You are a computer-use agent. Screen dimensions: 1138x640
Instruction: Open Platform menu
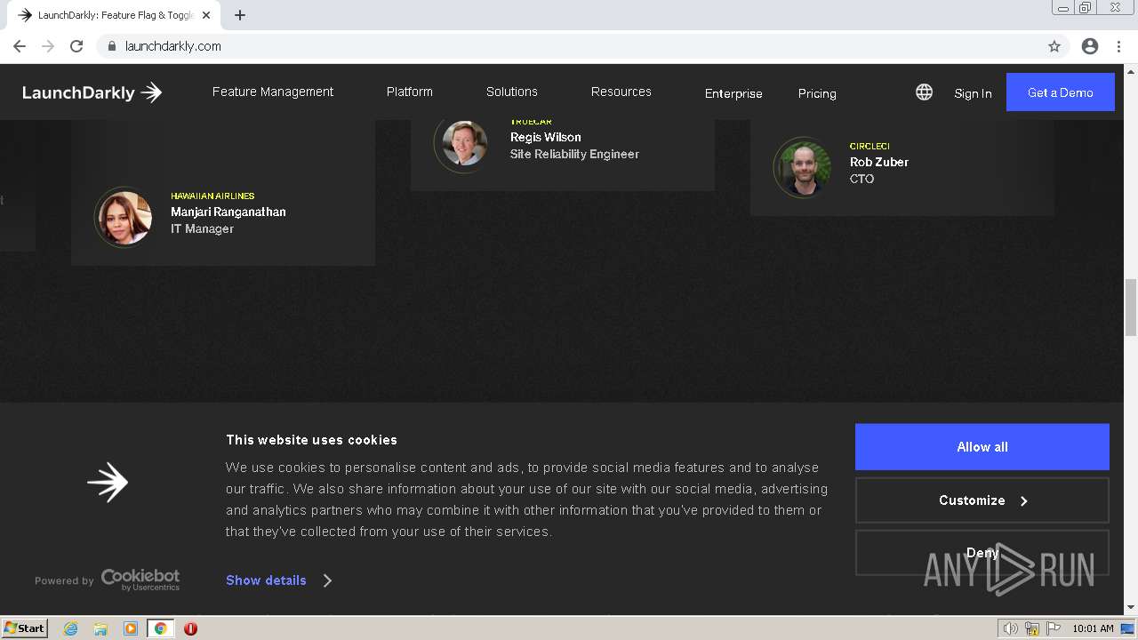pos(410,92)
